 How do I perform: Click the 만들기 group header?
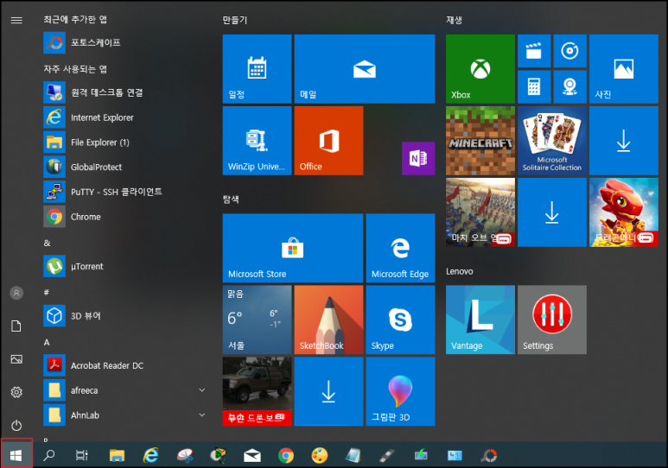point(235,20)
